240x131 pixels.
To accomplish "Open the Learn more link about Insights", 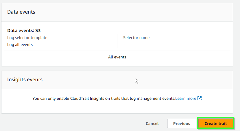I will (x=186, y=98).
